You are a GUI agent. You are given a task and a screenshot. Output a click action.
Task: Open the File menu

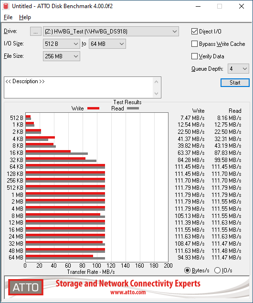[8, 17]
